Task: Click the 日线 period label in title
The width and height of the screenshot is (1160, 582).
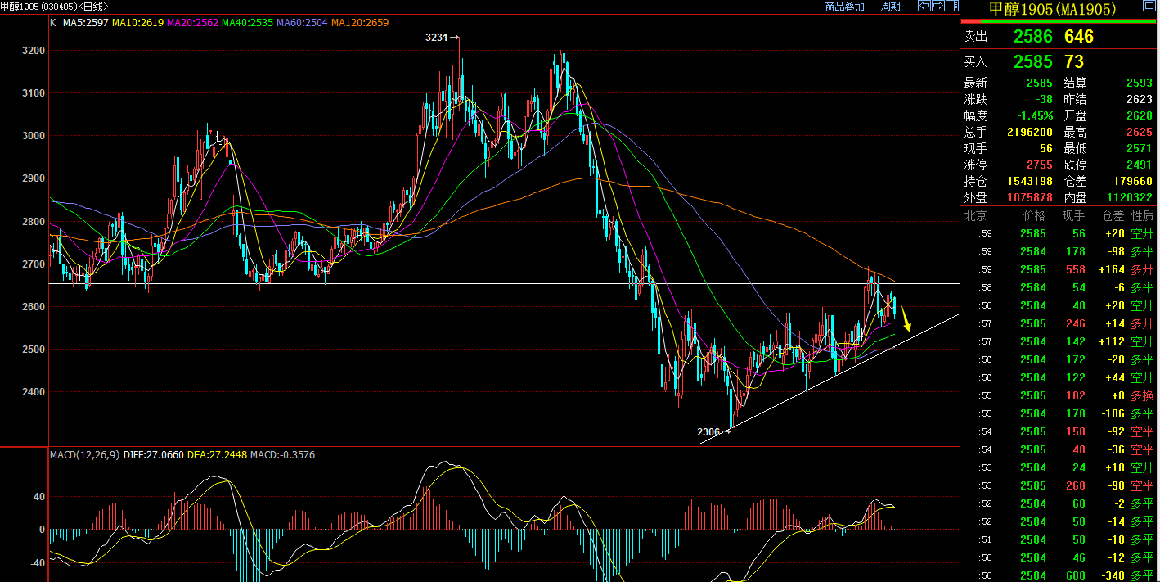Action: pyautogui.click(x=92, y=7)
